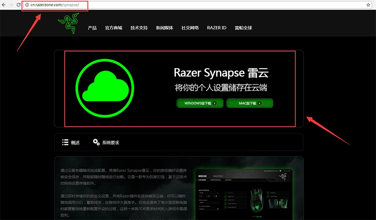Viewport: 376px width, 220px height.
Task: Click the gears icon beside 系统要求
Action: (x=96, y=142)
